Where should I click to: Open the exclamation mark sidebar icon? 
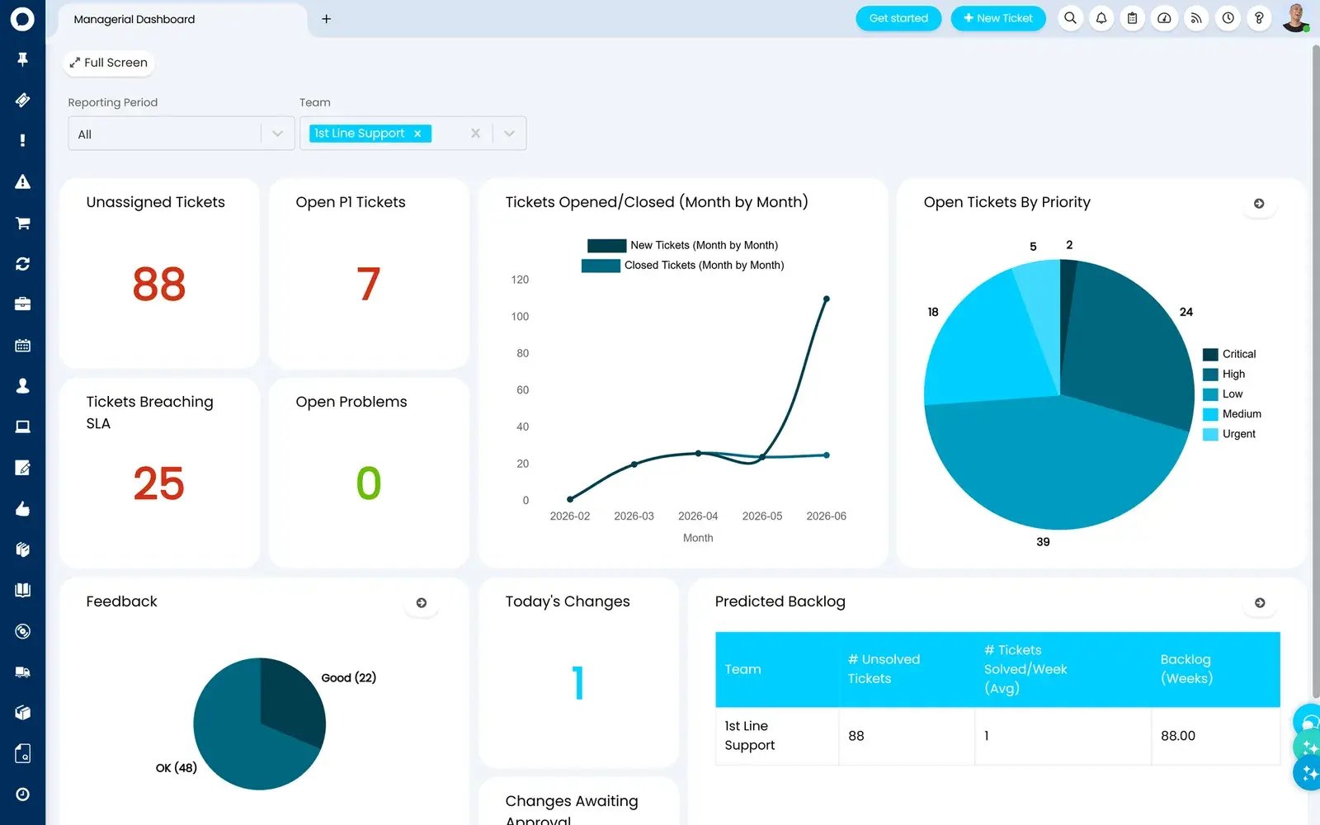coord(22,140)
